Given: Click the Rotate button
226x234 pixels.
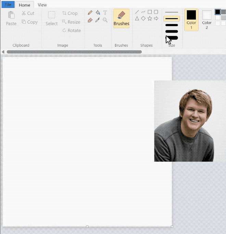Looking at the screenshot, I should 72,31.
